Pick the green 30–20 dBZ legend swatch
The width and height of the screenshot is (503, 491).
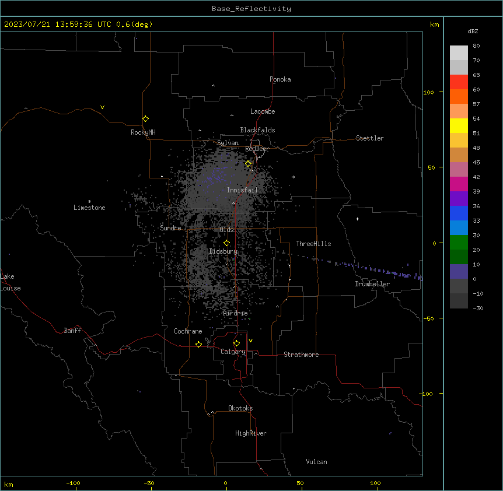pos(459,243)
